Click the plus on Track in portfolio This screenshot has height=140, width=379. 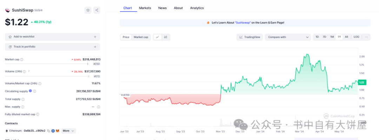95,47
